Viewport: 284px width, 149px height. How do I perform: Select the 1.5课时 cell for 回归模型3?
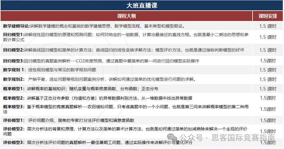[268, 61]
